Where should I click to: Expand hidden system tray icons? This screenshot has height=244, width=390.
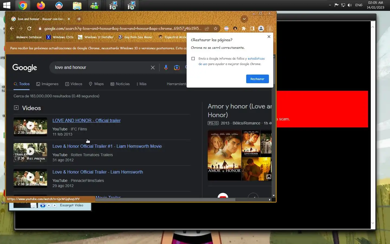tap(330, 5)
